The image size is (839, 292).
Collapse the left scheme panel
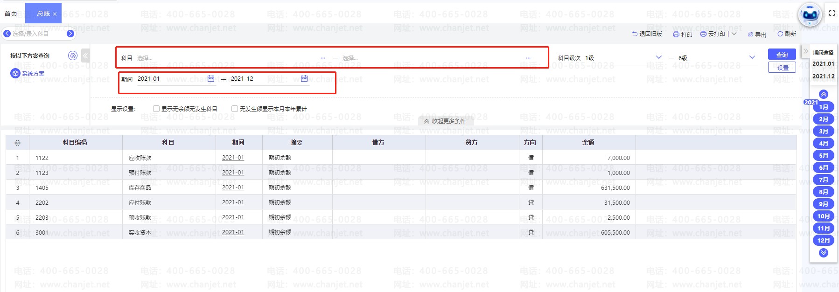pos(85,56)
